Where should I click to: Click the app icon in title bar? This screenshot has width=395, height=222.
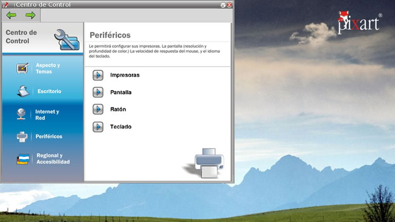click(5, 5)
